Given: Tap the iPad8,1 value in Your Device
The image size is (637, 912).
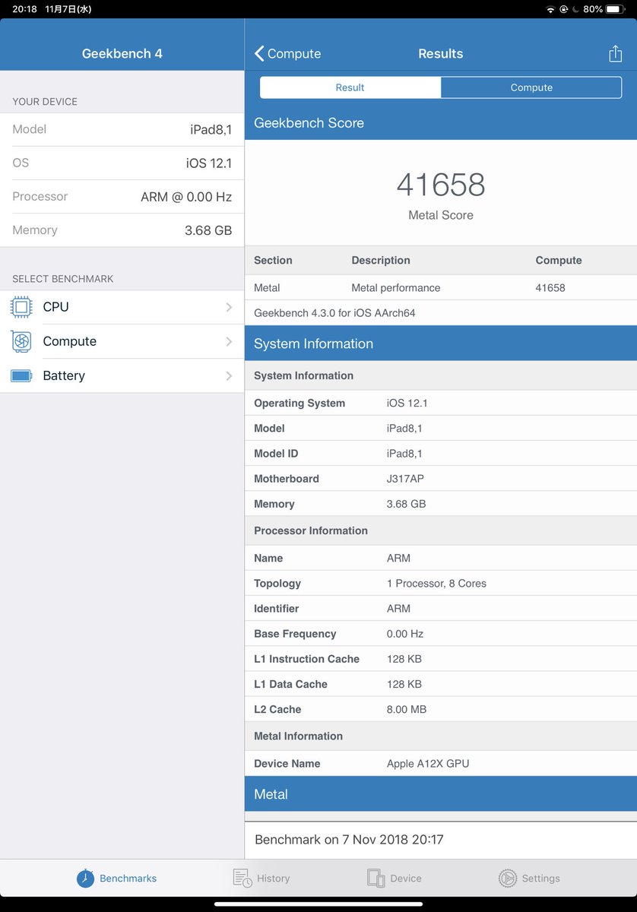Looking at the screenshot, I should pos(211,130).
